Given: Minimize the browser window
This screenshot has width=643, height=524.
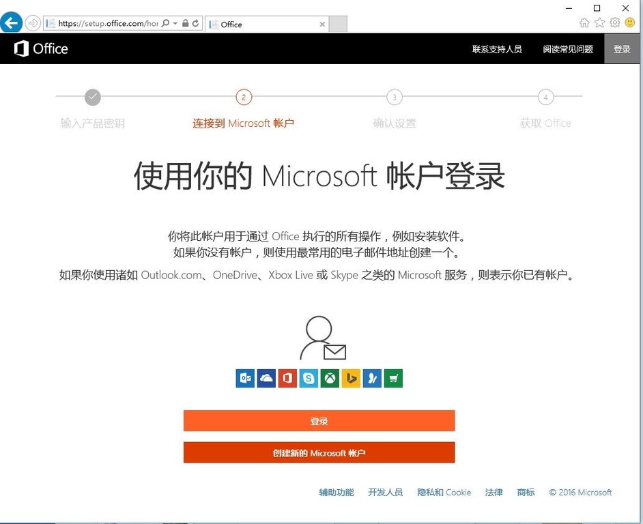Looking at the screenshot, I should coord(569,8).
